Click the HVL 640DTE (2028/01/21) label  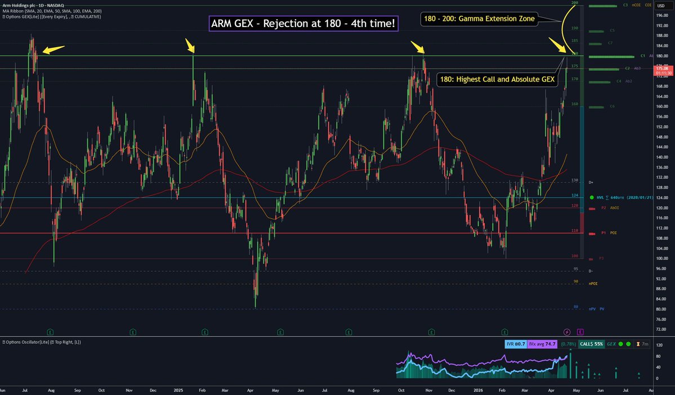(x=625, y=197)
